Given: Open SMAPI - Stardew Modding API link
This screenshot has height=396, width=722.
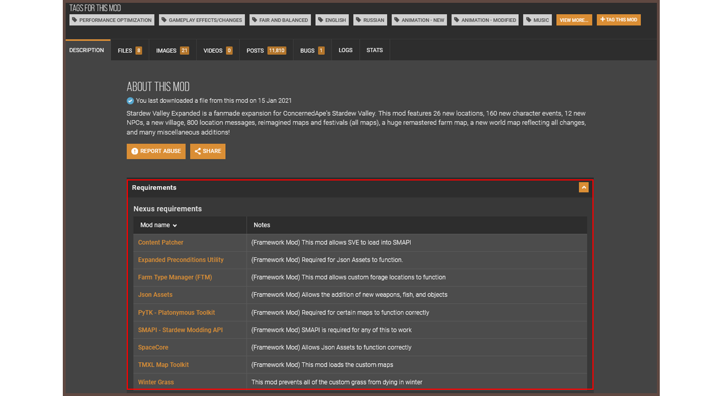Looking at the screenshot, I should point(180,330).
